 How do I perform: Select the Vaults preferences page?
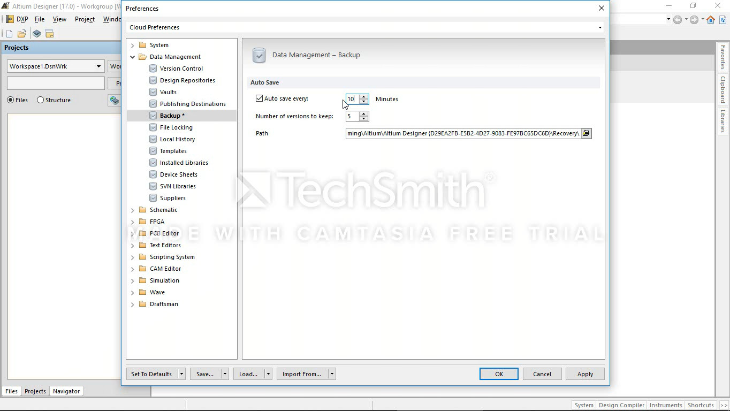168,92
